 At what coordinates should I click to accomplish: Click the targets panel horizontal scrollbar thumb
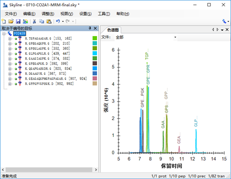click(49, 170)
